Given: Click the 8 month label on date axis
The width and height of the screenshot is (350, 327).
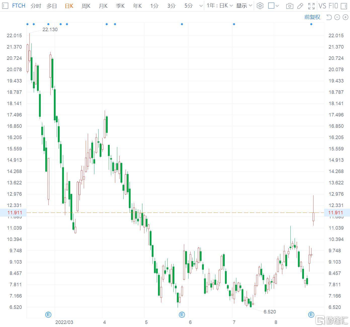Looking at the screenshot, I should [276, 322].
